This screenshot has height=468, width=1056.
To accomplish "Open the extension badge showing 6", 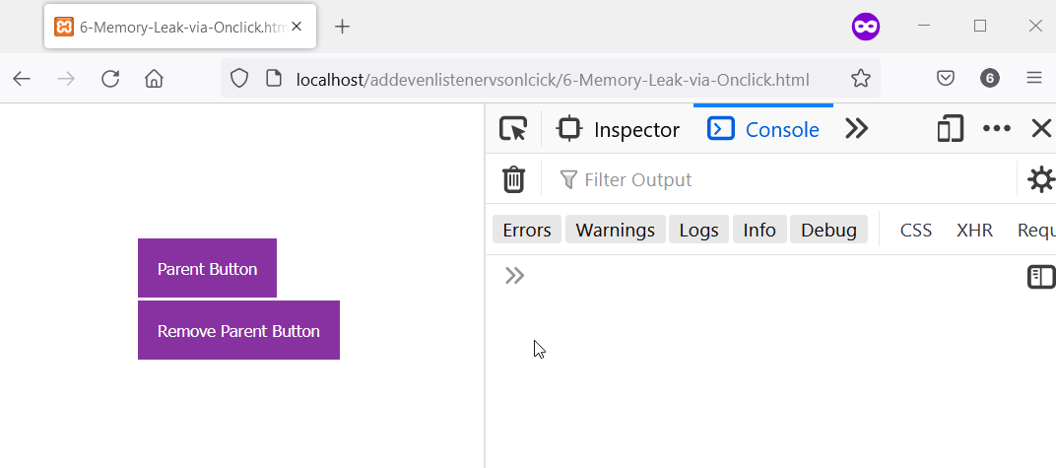I will [x=989, y=79].
